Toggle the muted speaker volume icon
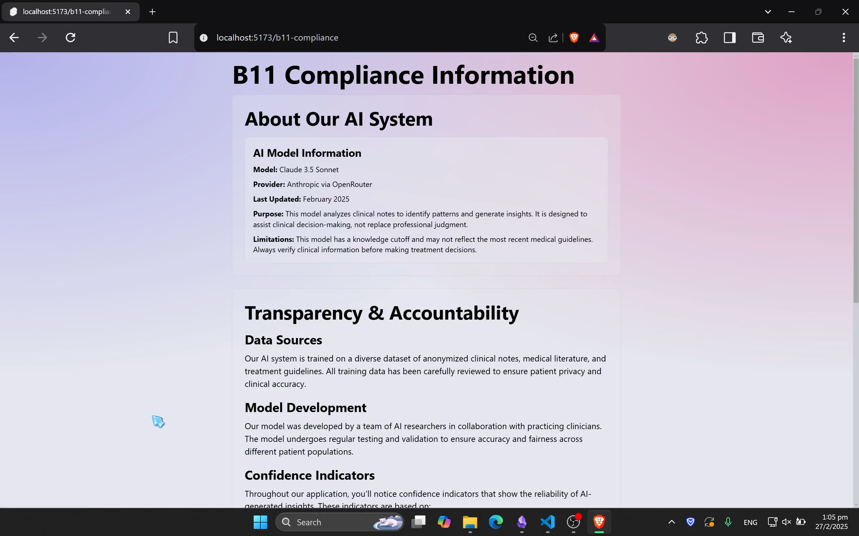This screenshot has width=859, height=536. (786, 522)
